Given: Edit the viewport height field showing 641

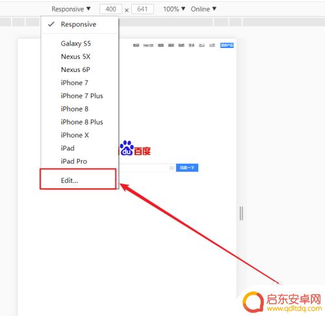Looking at the screenshot, I should tap(142, 9).
